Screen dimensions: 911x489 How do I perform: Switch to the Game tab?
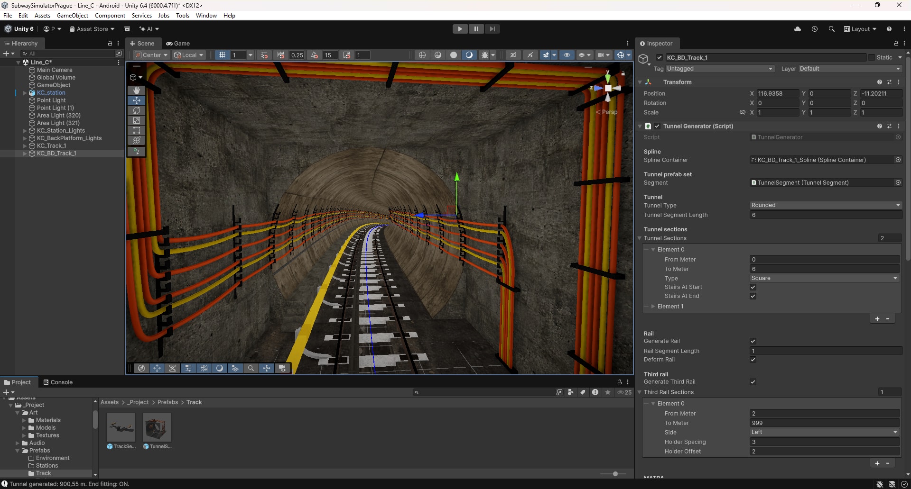[178, 43]
